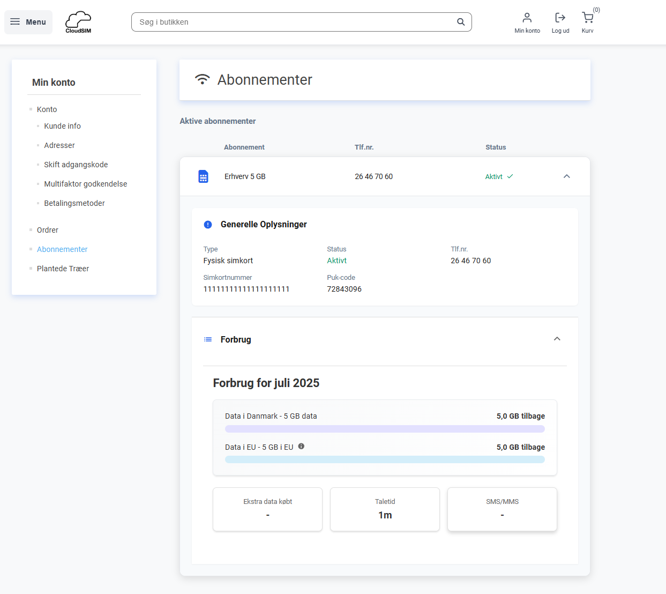Click the magnifying glass search icon
The width and height of the screenshot is (666, 594).
[461, 22]
